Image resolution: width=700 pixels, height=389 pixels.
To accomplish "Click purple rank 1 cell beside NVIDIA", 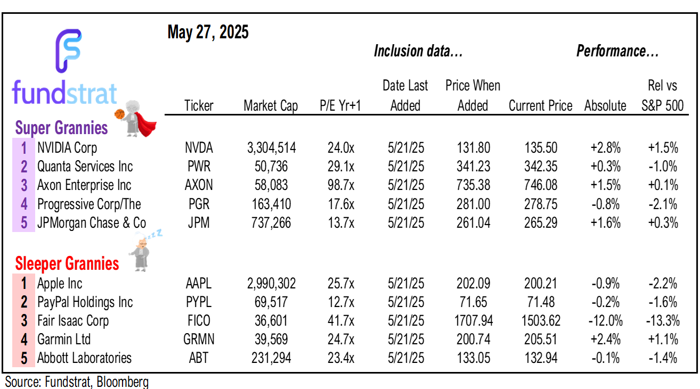I will 24,147.
